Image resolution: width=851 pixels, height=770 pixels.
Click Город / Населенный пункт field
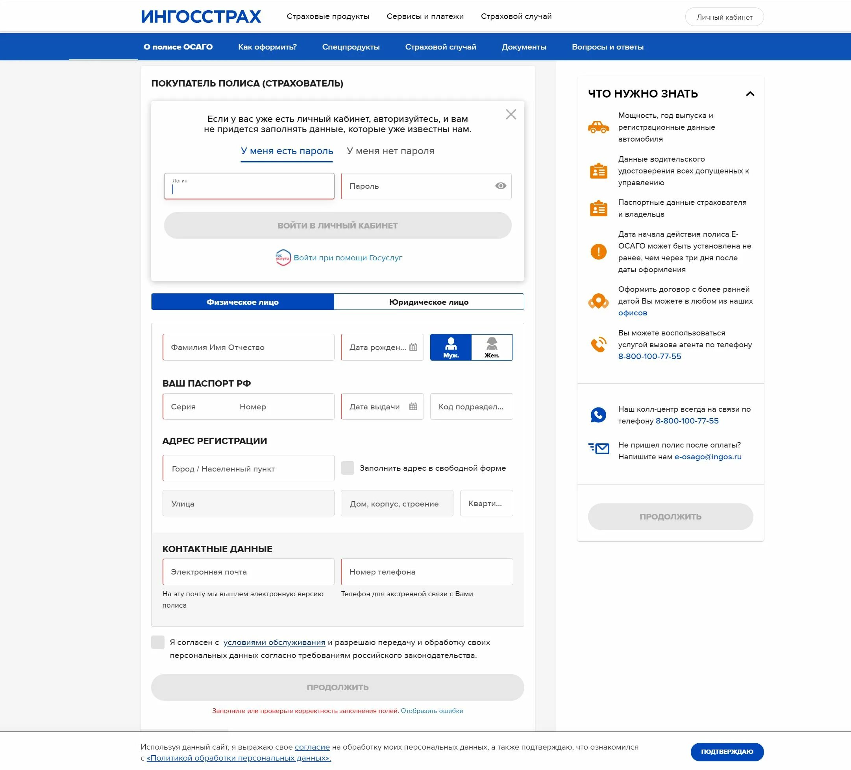pos(248,468)
